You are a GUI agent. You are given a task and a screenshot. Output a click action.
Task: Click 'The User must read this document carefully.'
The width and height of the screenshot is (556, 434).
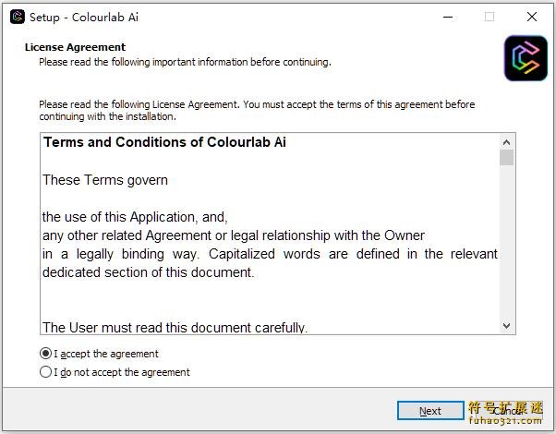coord(175,327)
